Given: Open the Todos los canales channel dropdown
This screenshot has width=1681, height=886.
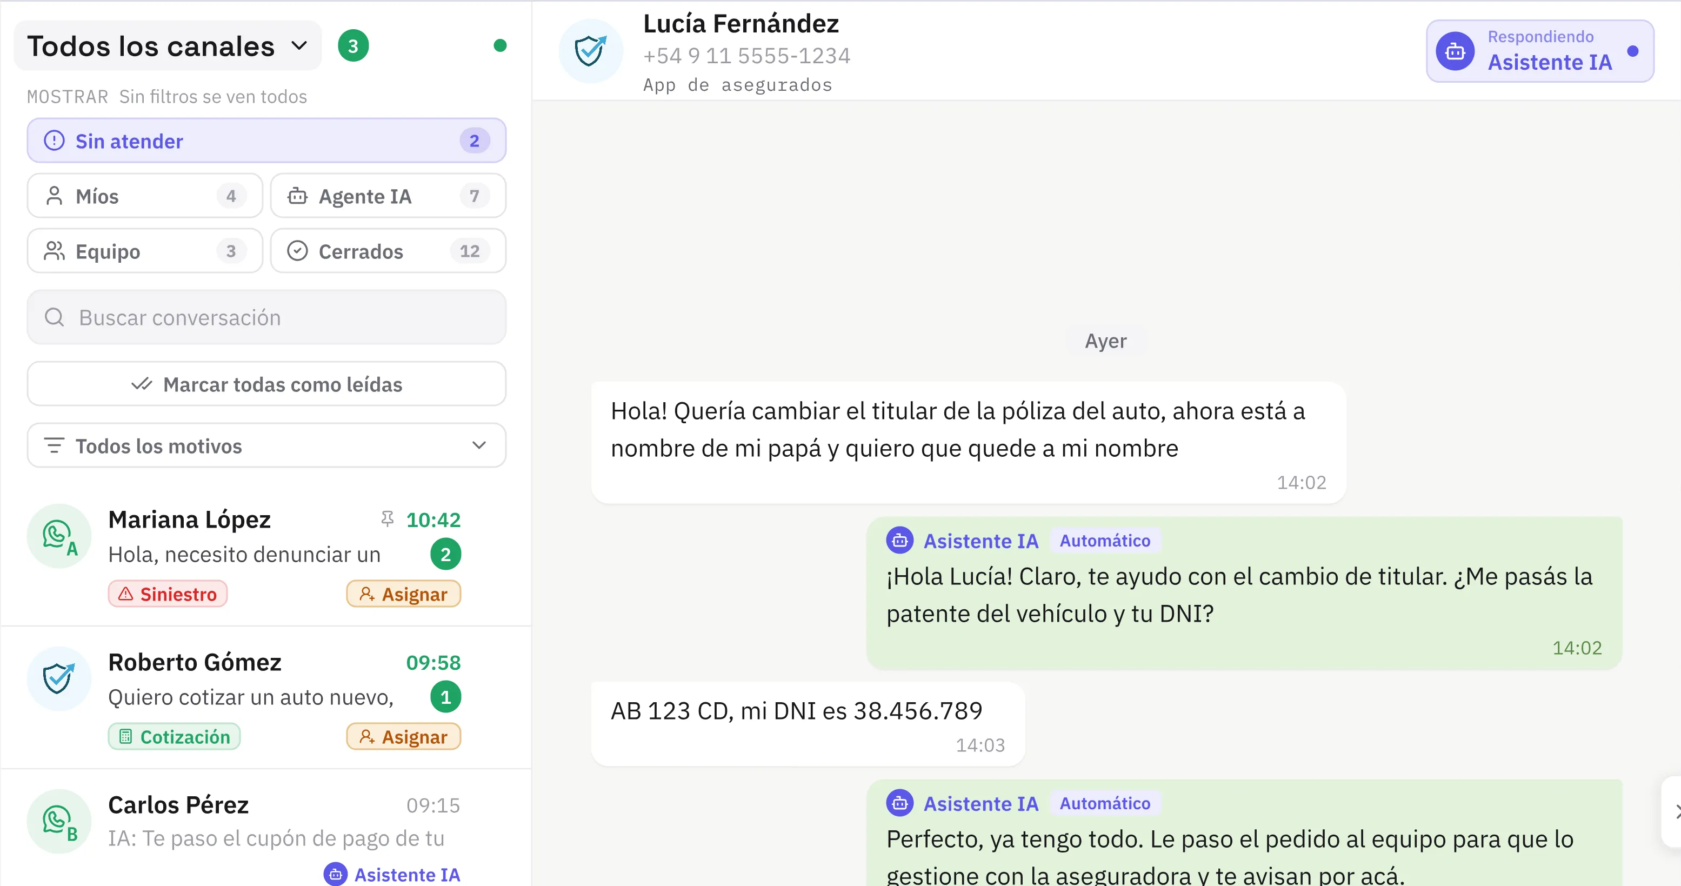Looking at the screenshot, I should pyautogui.click(x=168, y=46).
